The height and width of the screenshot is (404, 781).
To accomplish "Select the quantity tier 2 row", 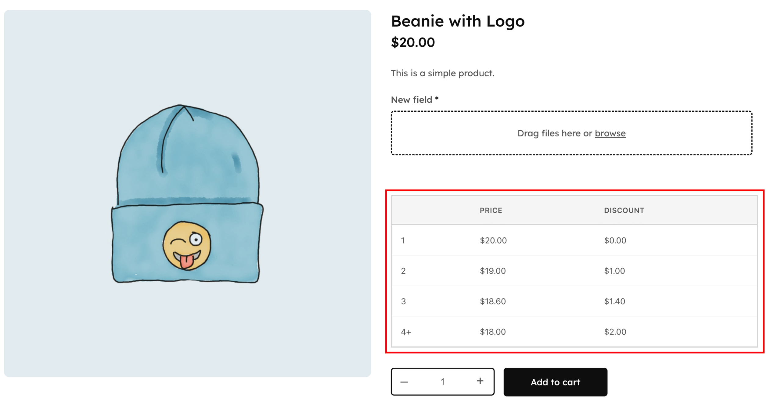I will click(x=519, y=271).
